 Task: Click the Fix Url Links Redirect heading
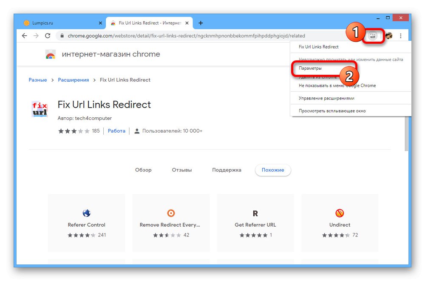(104, 105)
